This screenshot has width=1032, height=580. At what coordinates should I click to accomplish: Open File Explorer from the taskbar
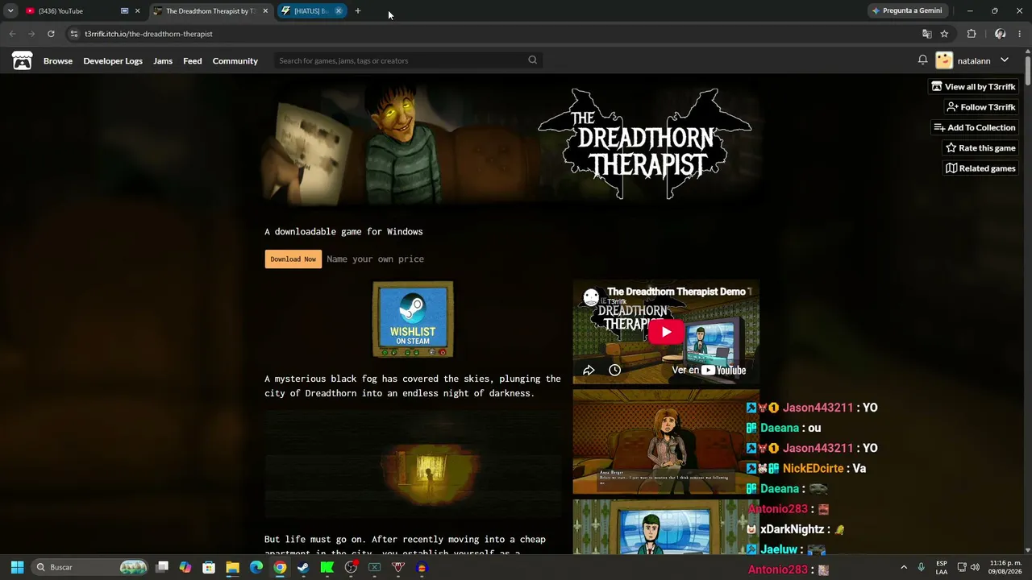[x=232, y=567]
